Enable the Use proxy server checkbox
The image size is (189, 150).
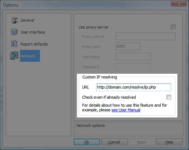coord(173,27)
